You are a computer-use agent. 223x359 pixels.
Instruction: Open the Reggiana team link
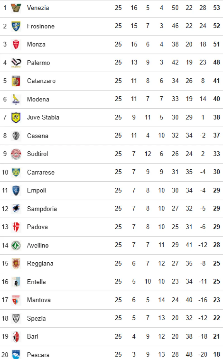click(40, 263)
